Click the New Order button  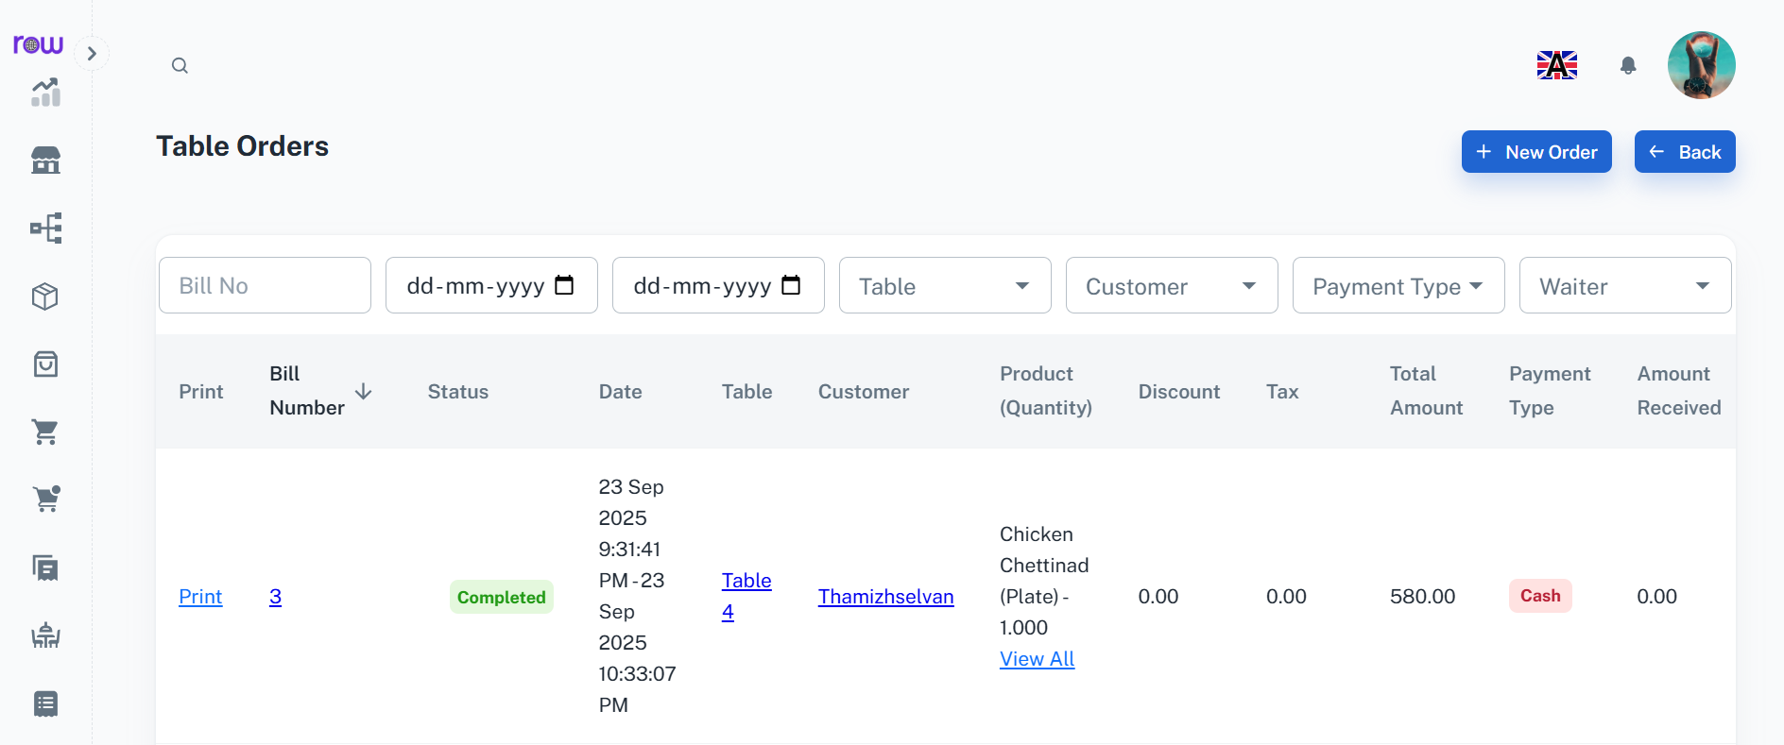(x=1535, y=152)
